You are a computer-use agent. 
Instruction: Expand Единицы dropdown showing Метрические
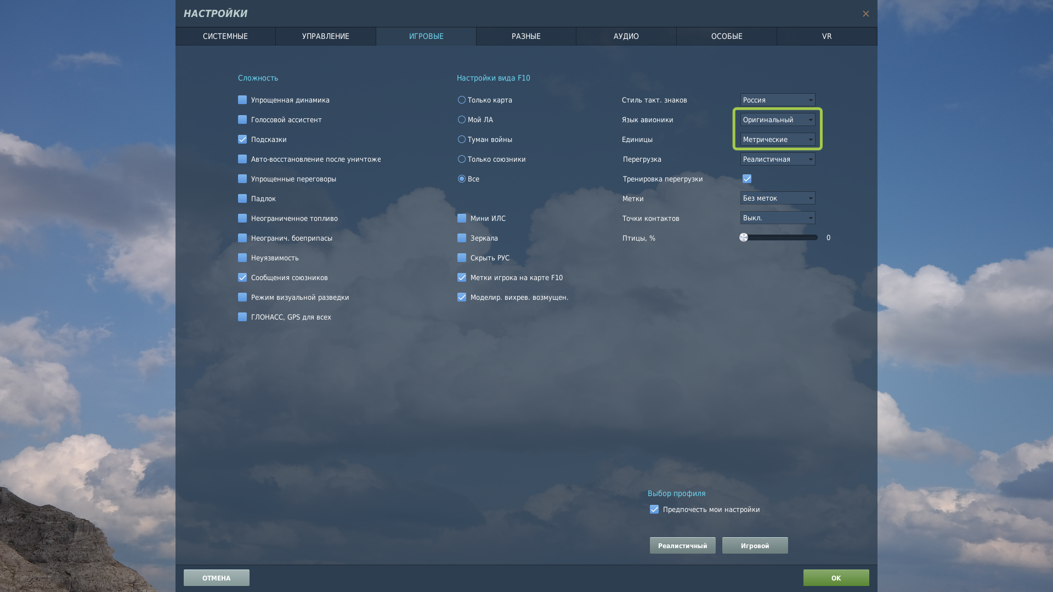pos(777,139)
